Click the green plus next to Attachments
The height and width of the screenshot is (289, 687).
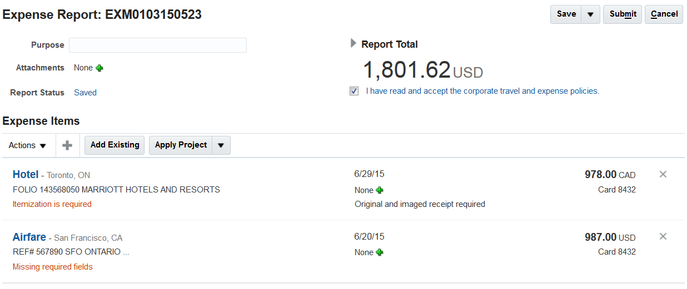coord(99,68)
